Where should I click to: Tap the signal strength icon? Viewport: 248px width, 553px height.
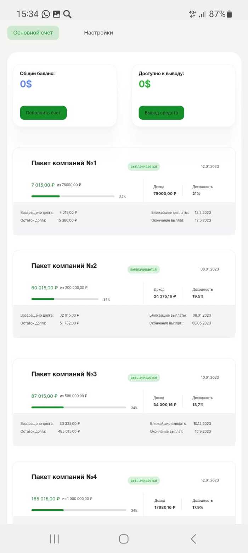(x=202, y=14)
